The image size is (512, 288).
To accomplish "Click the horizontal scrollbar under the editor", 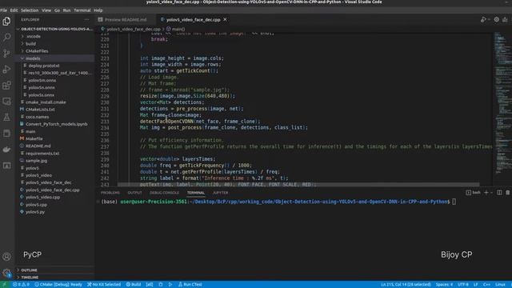I will coord(298,185).
